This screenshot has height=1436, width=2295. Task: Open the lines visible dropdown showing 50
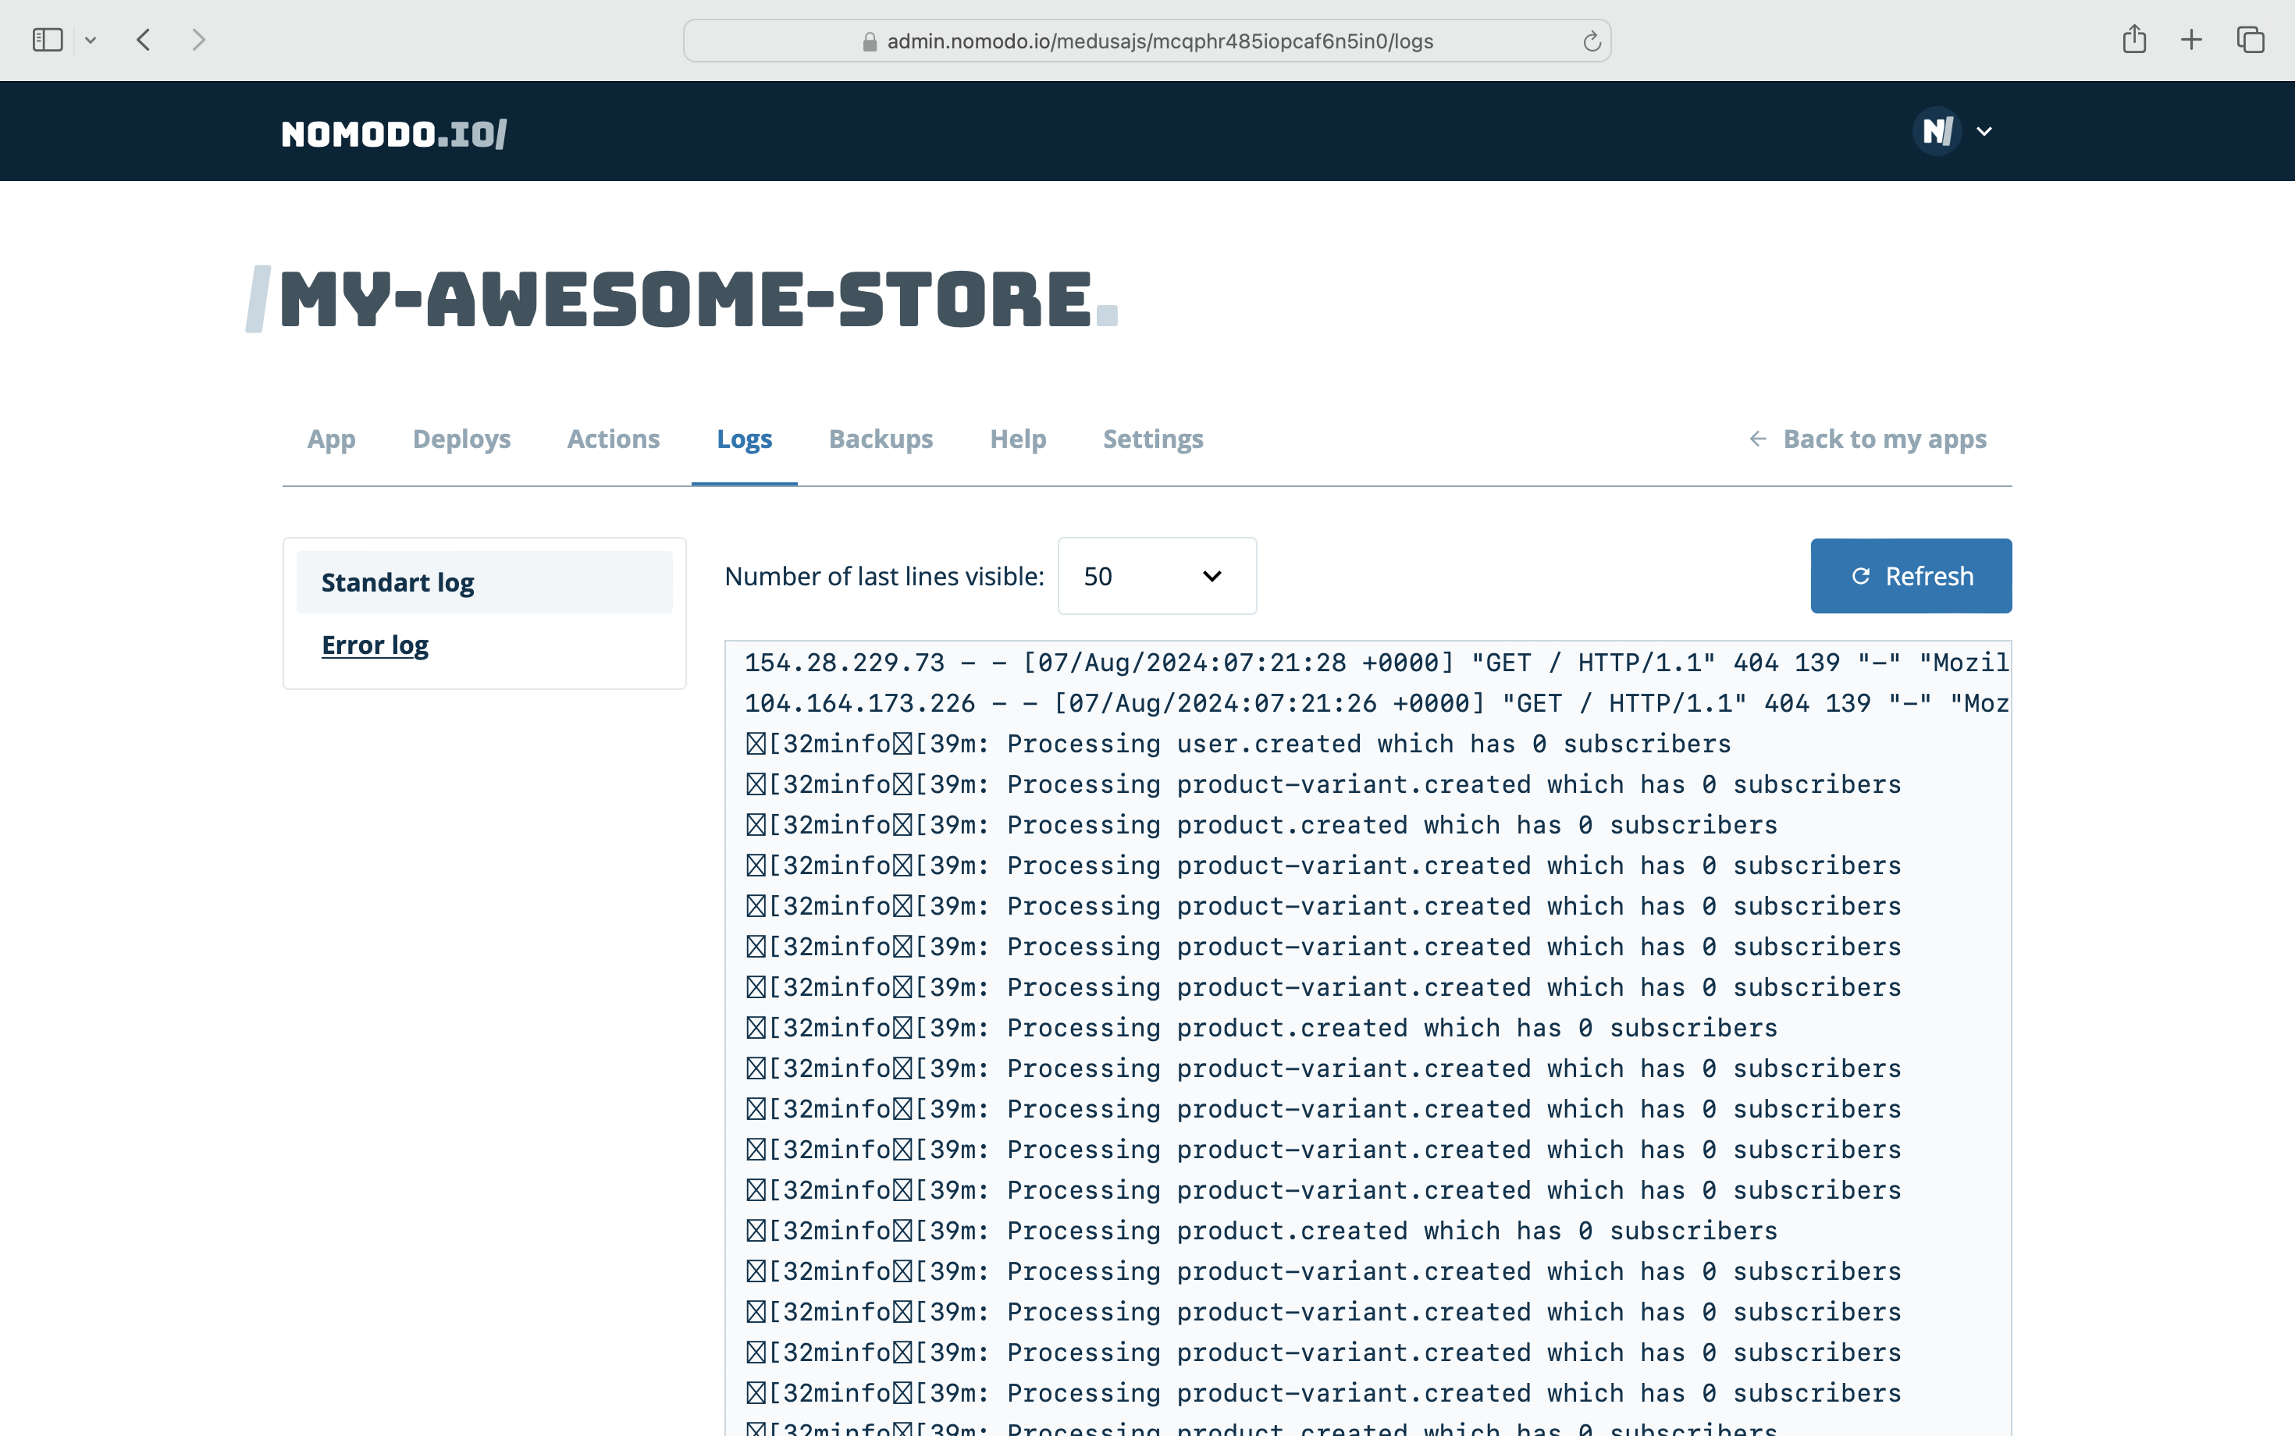click(1156, 577)
